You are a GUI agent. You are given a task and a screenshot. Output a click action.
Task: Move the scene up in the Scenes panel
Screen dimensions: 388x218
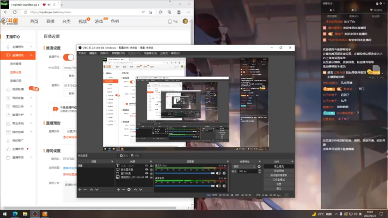point(91,189)
